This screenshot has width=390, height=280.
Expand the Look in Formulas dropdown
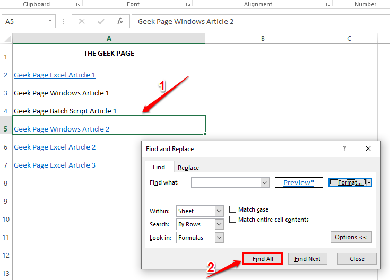(219, 238)
